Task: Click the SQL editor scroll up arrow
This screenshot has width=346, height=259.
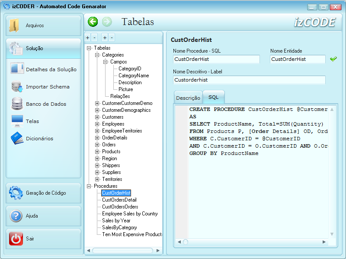Action: coord(332,110)
